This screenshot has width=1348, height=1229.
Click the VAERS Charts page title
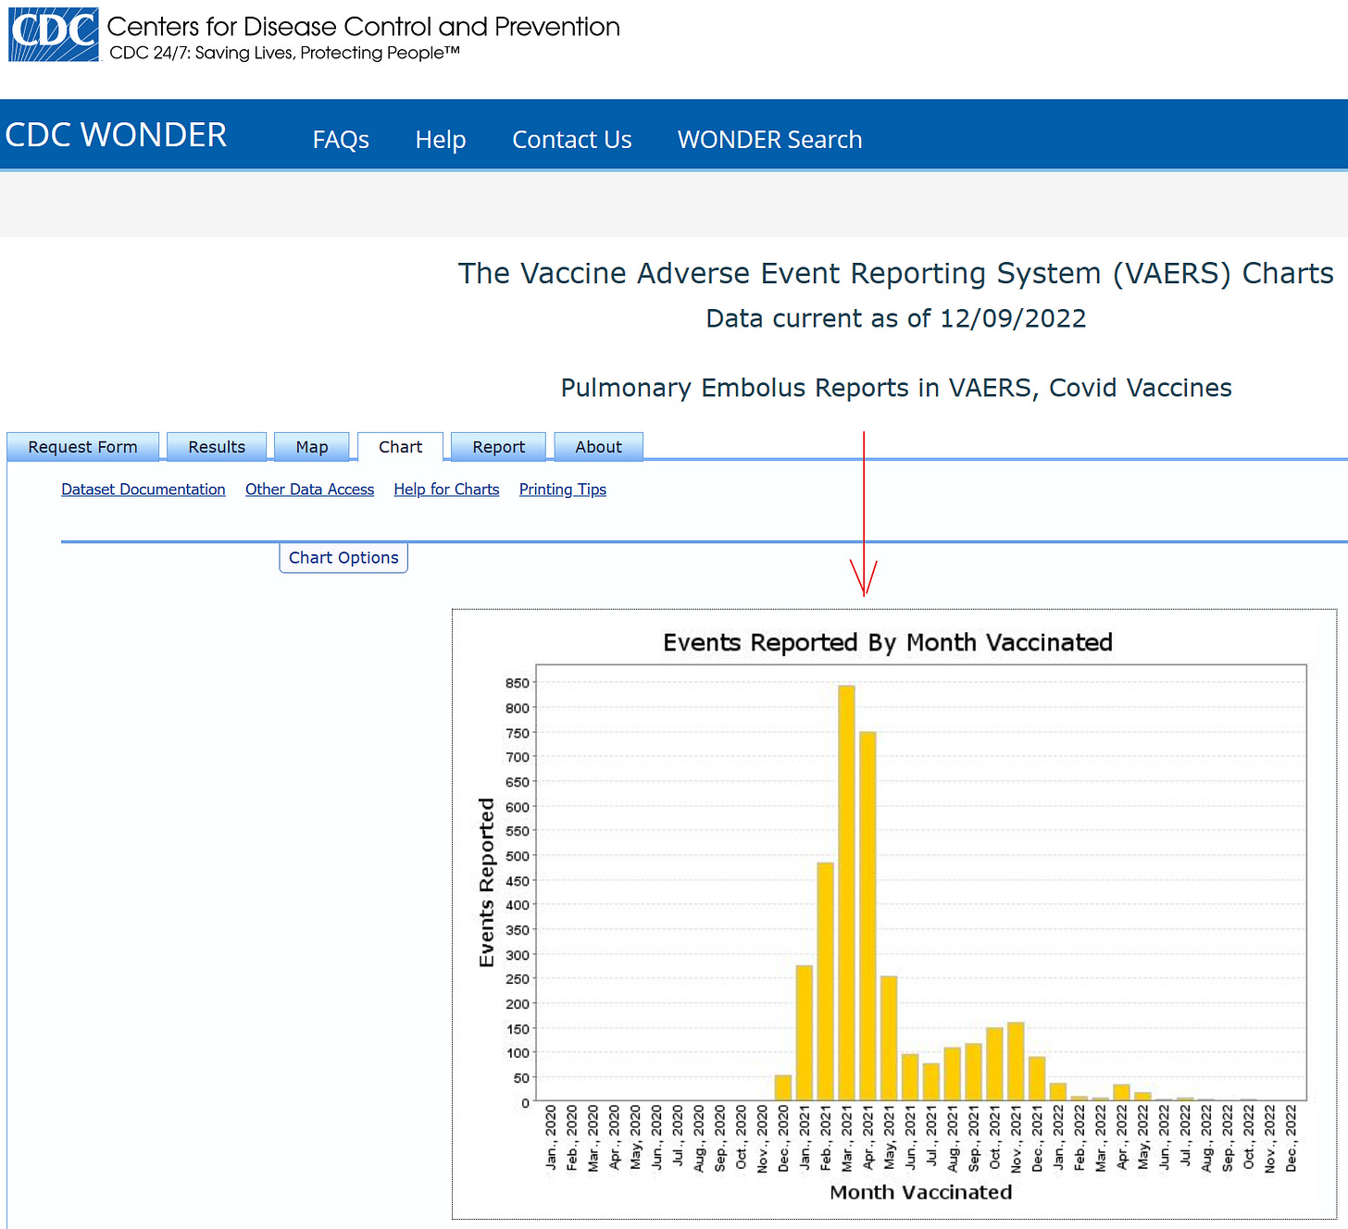(x=896, y=274)
